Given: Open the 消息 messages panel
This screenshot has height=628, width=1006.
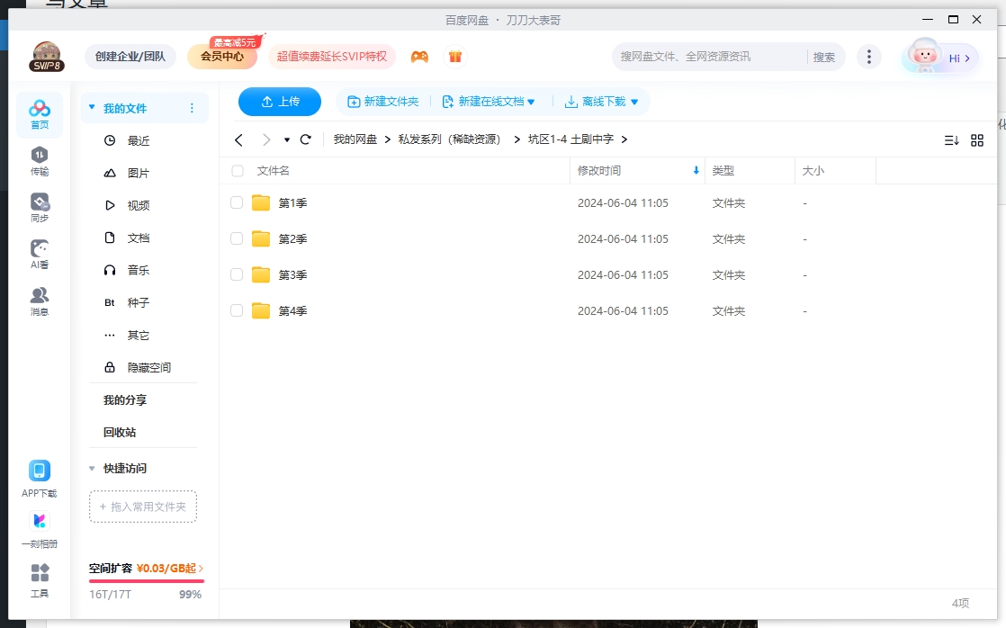Looking at the screenshot, I should coord(39,299).
